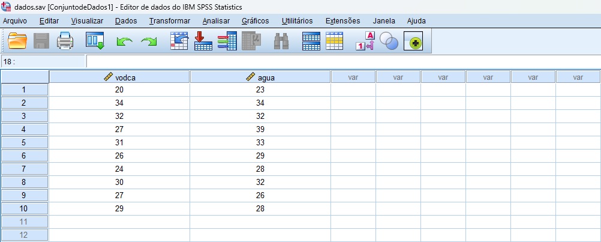This screenshot has height=242, width=601.
Task: Go to variable icon with red arrow
Action: coord(203,41)
